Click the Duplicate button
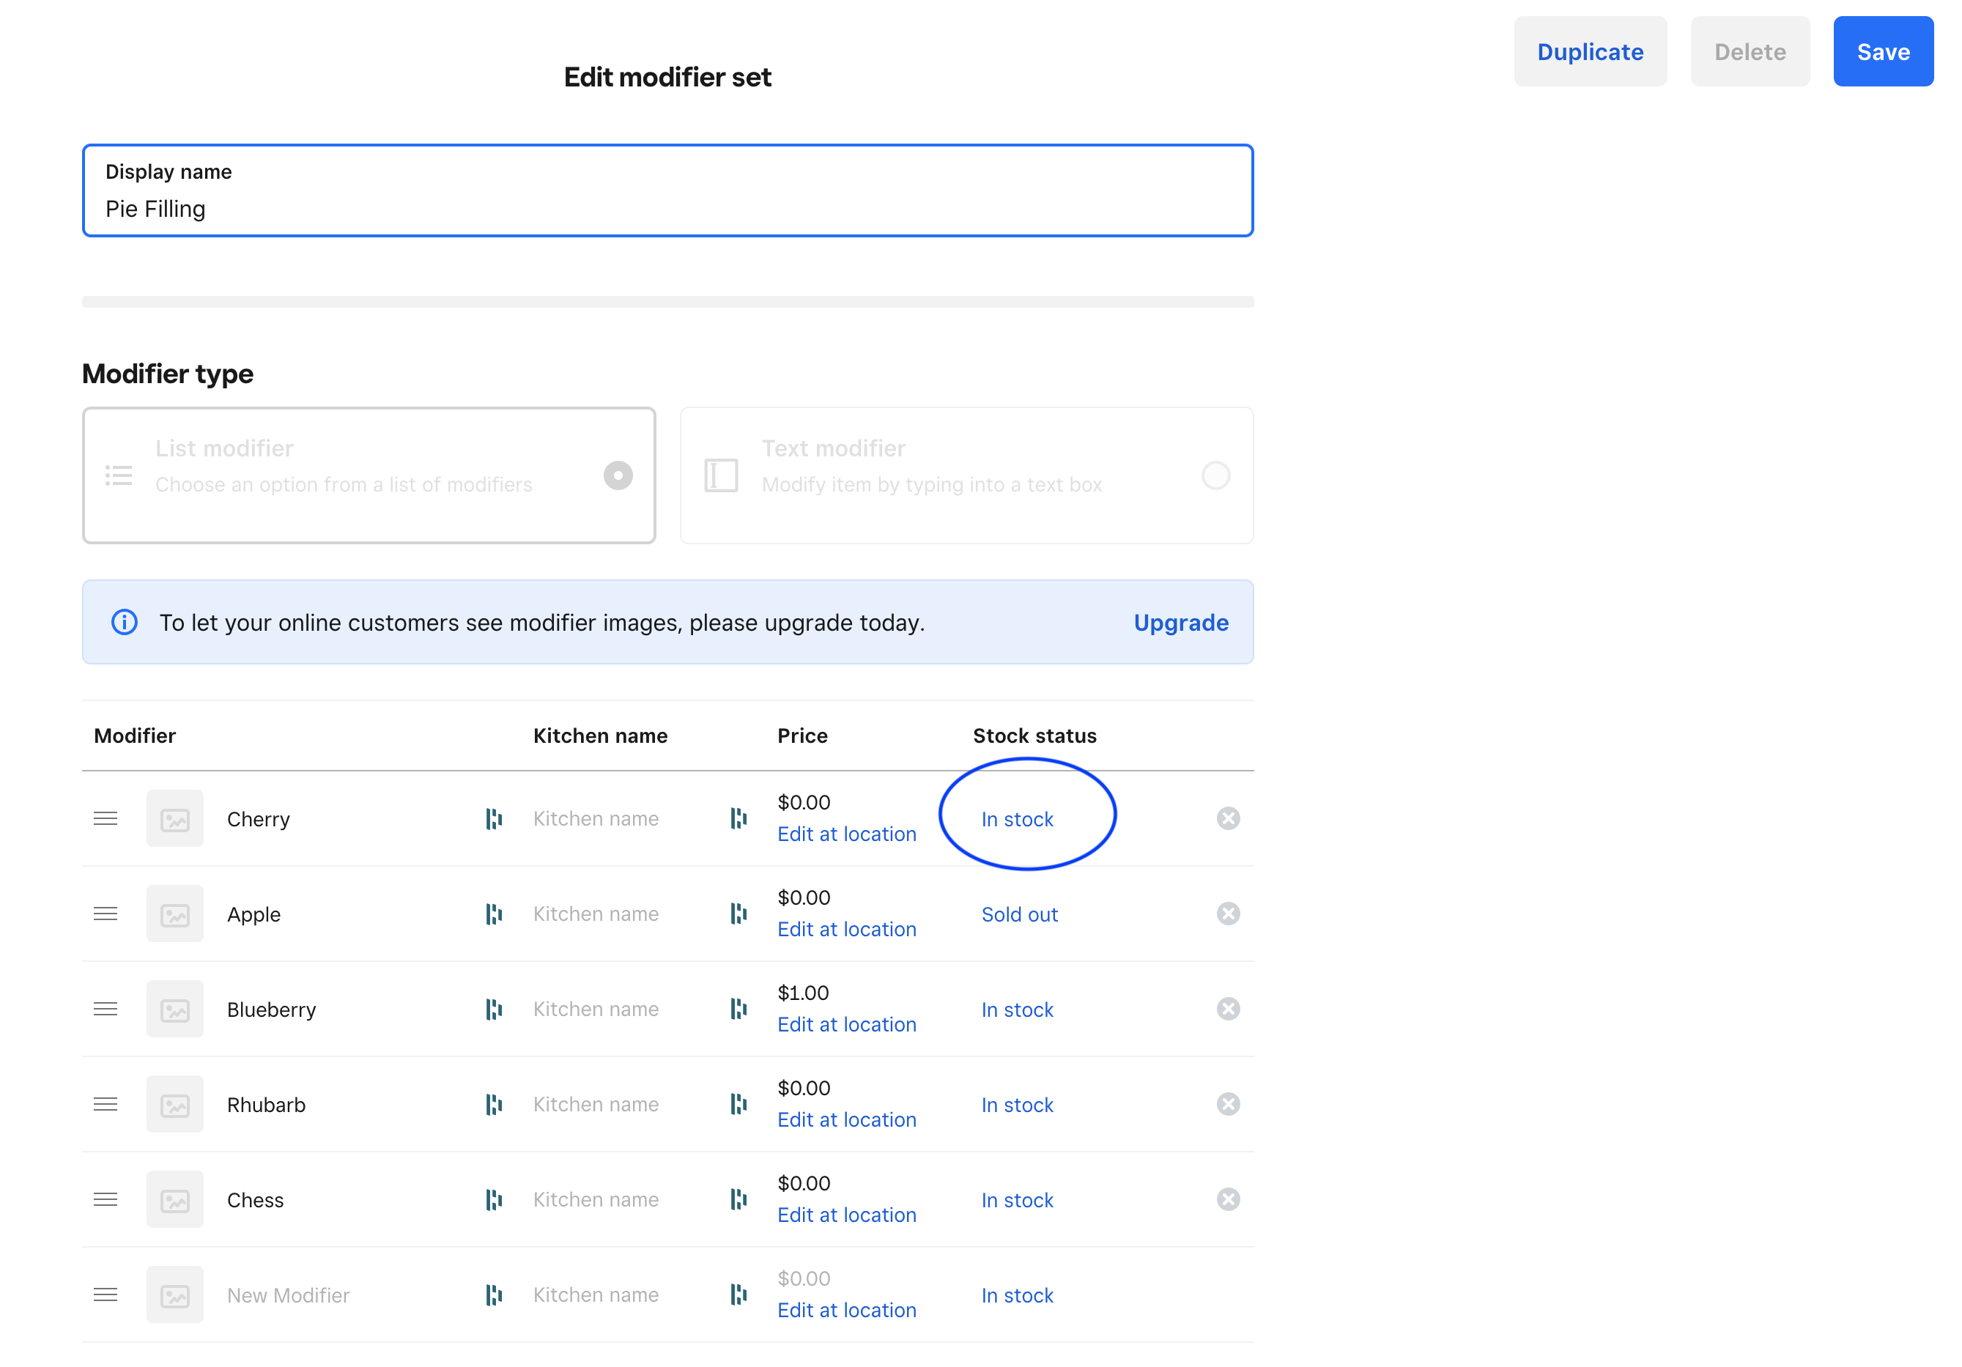1962x1367 pixels. [1589, 51]
